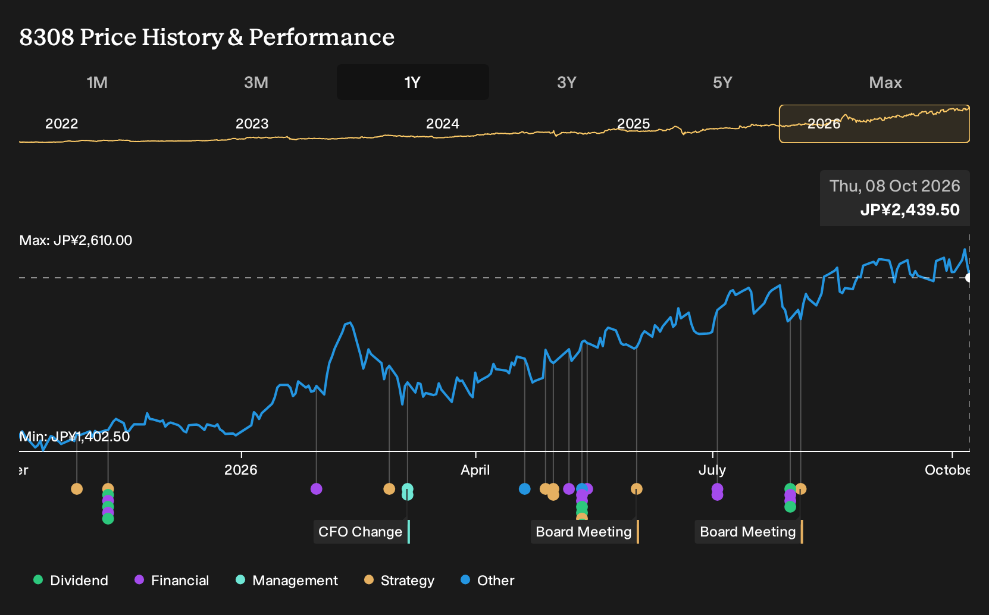Toggle the Management legend filter

coord(287,581)
